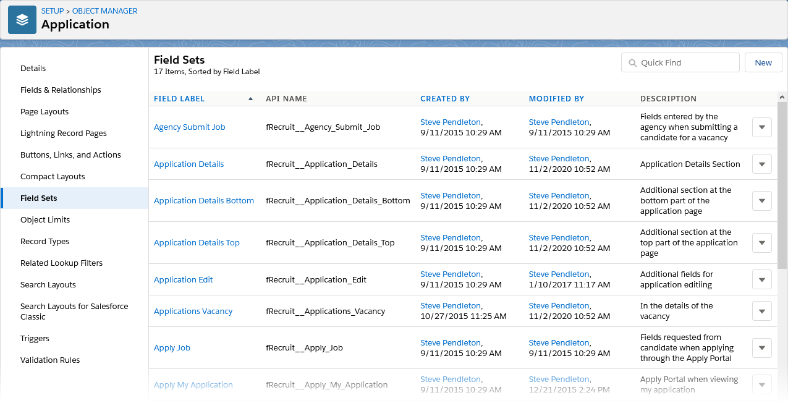The height and width of the screenshot is (403, 788).
Task: Click the Object Manager layers icon
Action: [22, 20]
